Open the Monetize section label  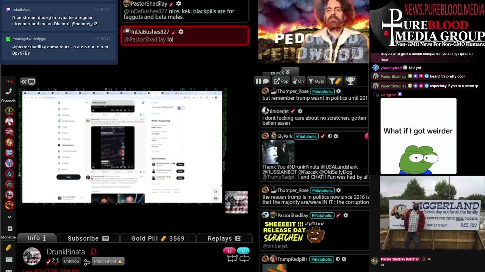pos(8,237)
